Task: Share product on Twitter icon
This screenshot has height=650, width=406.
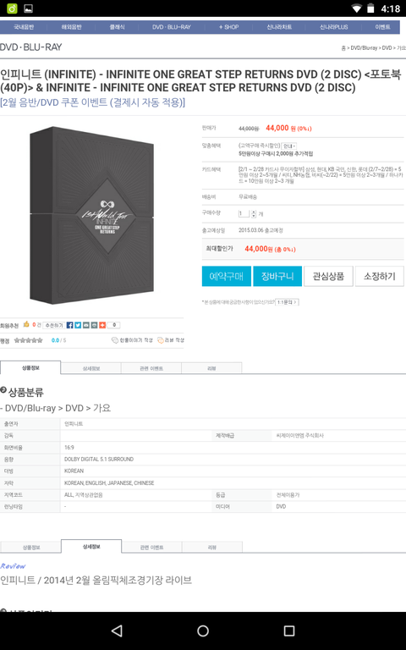Action: click(78, 325)
